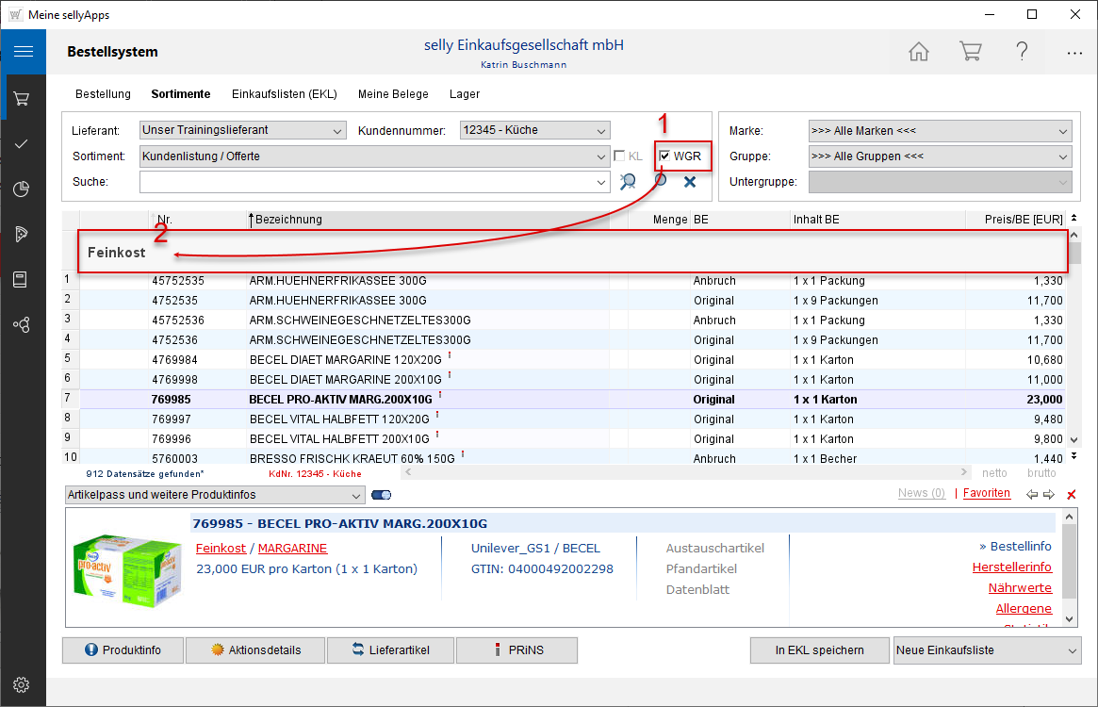
Task: Click the magnifier search icon
Action: 629,182
